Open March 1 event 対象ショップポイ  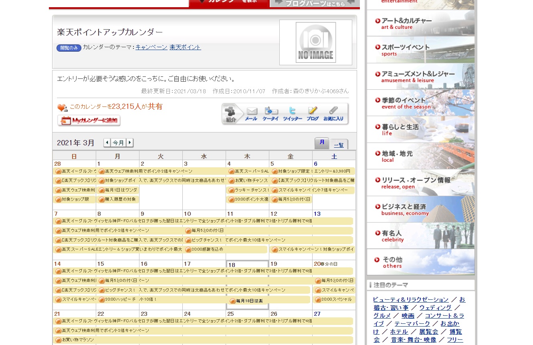(x=118, y=181)
